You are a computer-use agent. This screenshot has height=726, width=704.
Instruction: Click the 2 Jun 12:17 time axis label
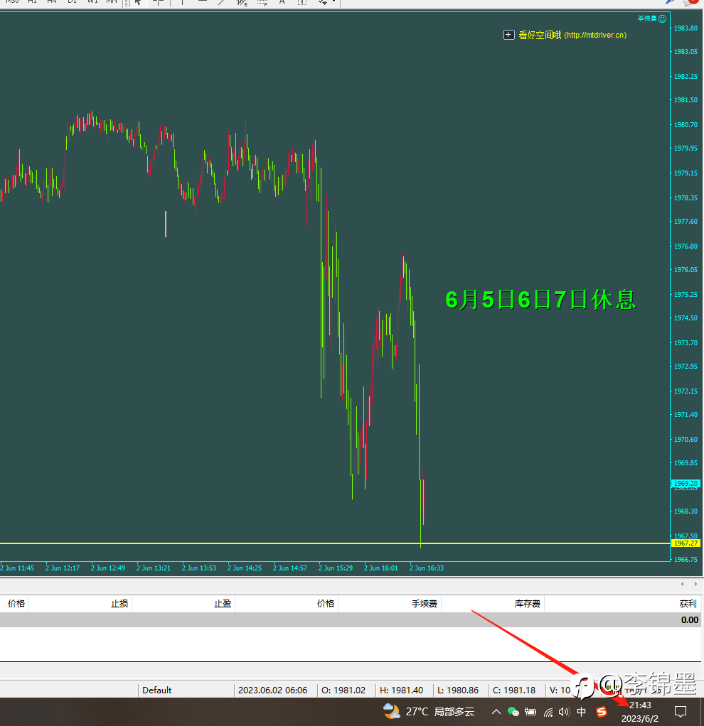(x=63, y=568)
